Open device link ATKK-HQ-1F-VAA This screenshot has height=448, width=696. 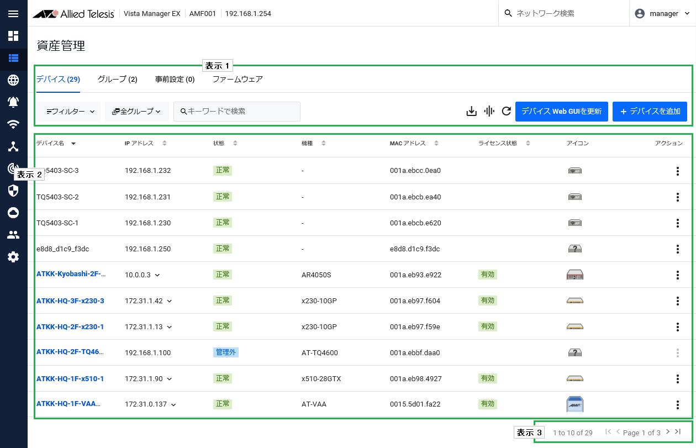tap(68, 404)
